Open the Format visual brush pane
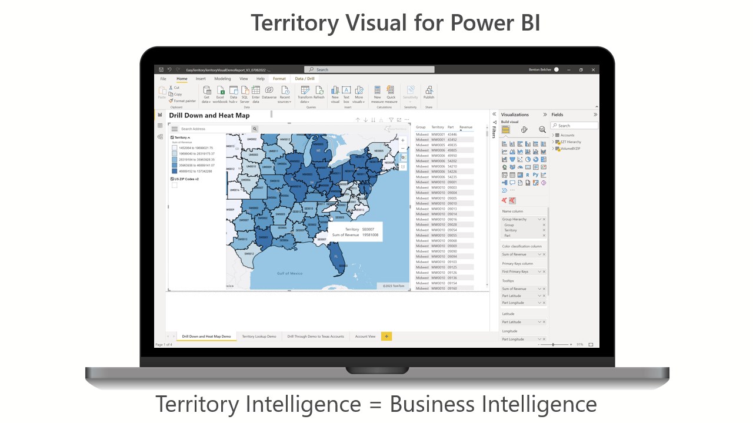Screen dimensions: 753x423 [524, 130]
